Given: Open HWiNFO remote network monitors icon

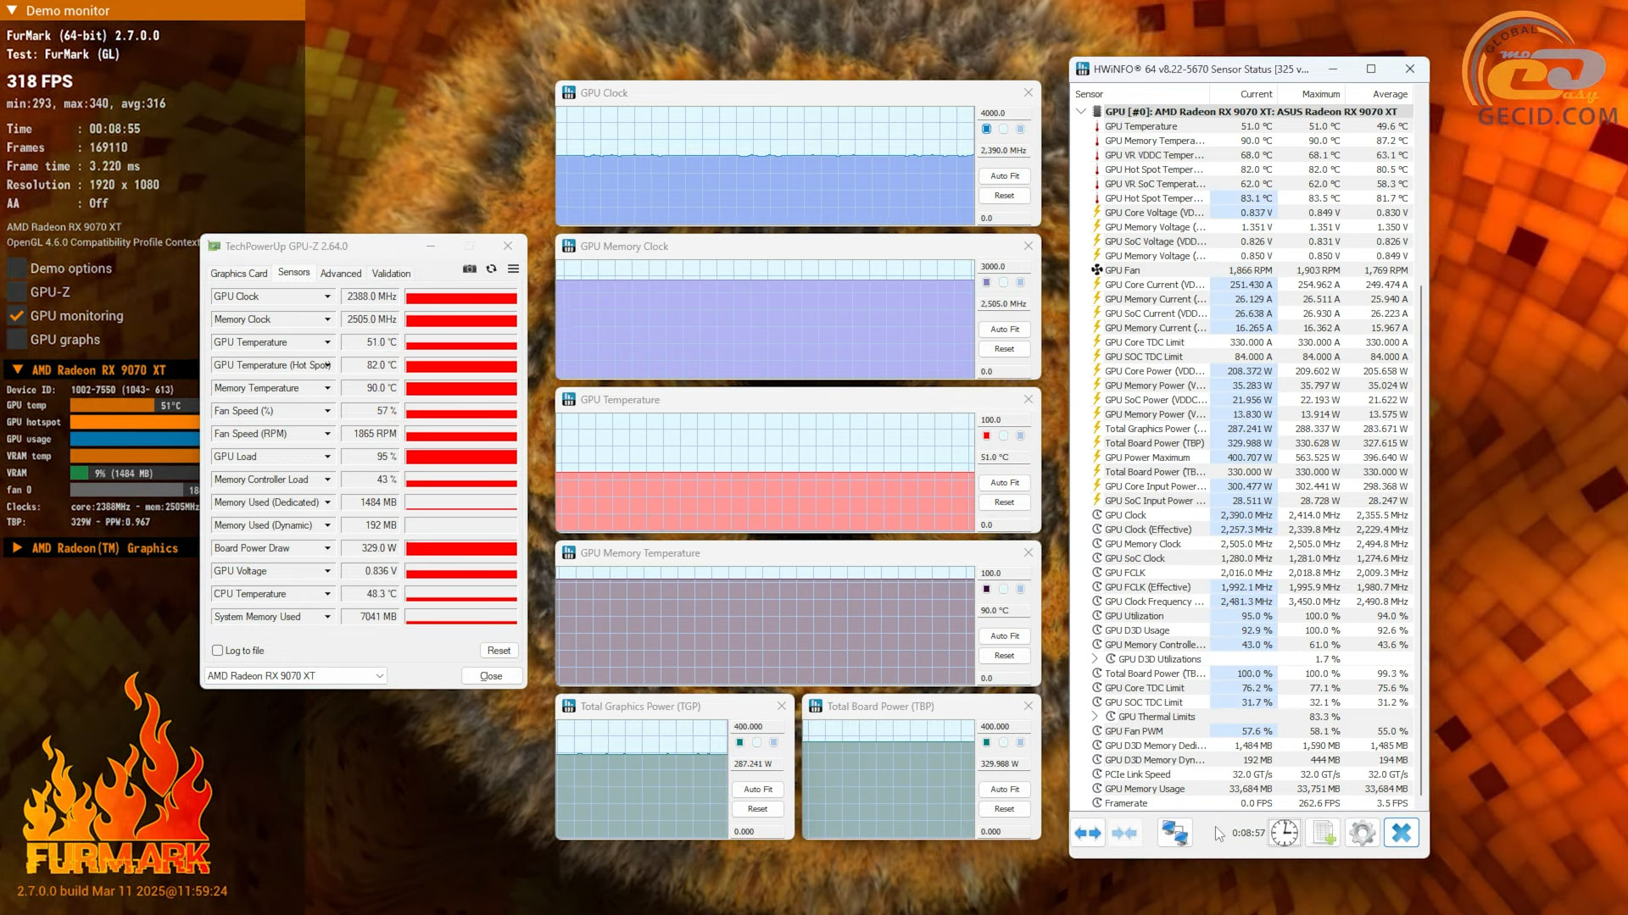Looking at the screenshot, I should (1174, 833).
